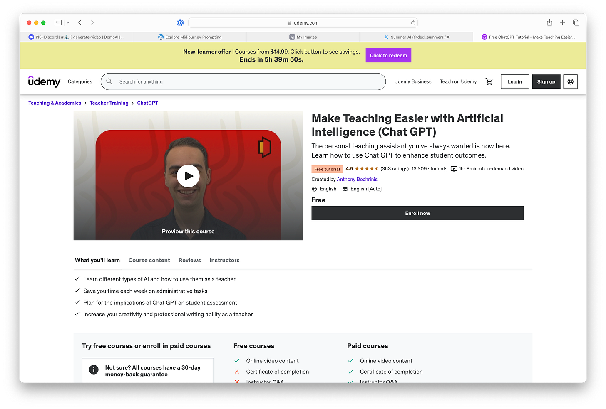Select the Free ChatGPT Tutorial tab
Image resolution: width=606 pixels, height=409 pixels.
[x=529, y=37]
